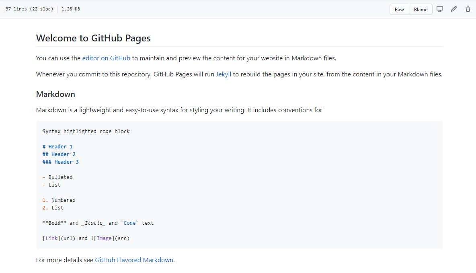Viewport: 476px width, 273px height.
Task: Click the 'Markdown' section heading
Action: point(55,94)
